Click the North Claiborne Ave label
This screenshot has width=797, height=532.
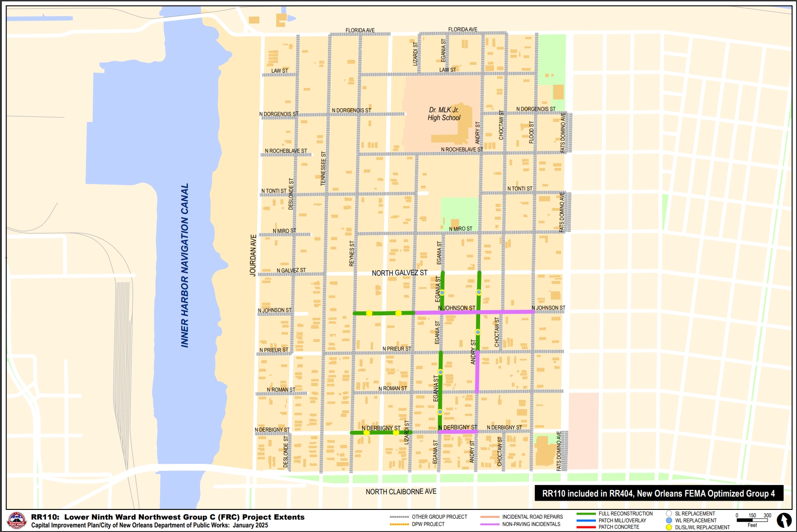point(401,492)
